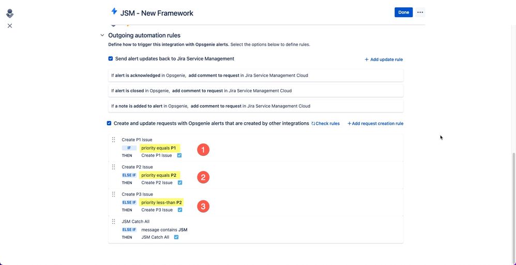The width and height of the screenshot is (516, 265).
Task: Close the panel with X icon
Action: pos(10,26)
